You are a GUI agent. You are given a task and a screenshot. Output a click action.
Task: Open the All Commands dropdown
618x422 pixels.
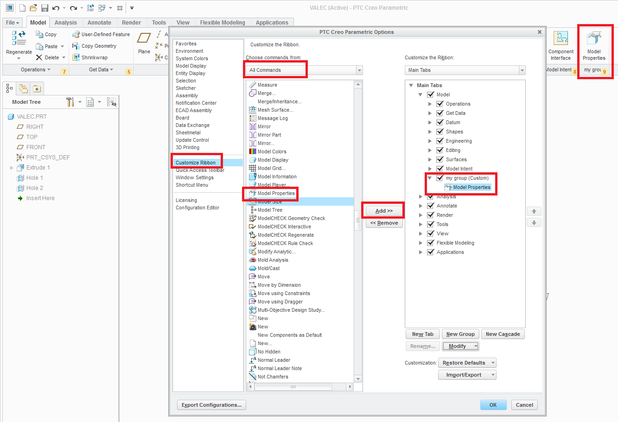click(x=359, y=70)
